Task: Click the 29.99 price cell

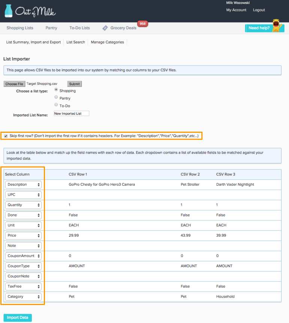Action: pos(74,235)
